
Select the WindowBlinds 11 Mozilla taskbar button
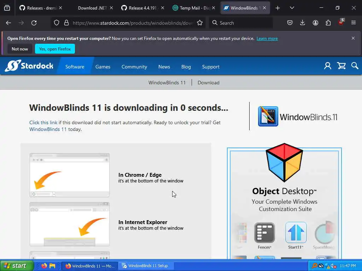(x=90, y=266)
